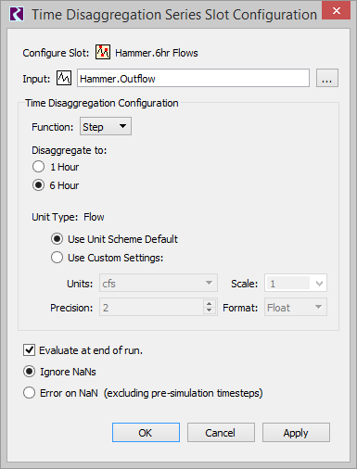The height and width of the screenshot is (469, 357).
Task: Click the Hammer.6hr Flows slot icon
Action: tap(103, 52)
